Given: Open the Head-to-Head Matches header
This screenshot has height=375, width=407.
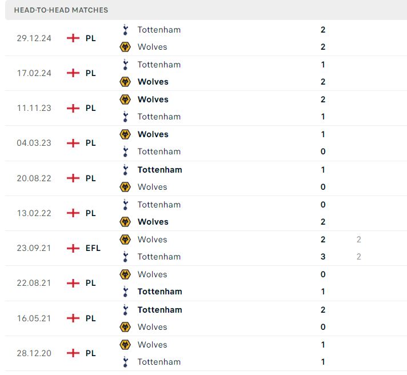Looking at the screenshot, I should [x=61, y=10].
